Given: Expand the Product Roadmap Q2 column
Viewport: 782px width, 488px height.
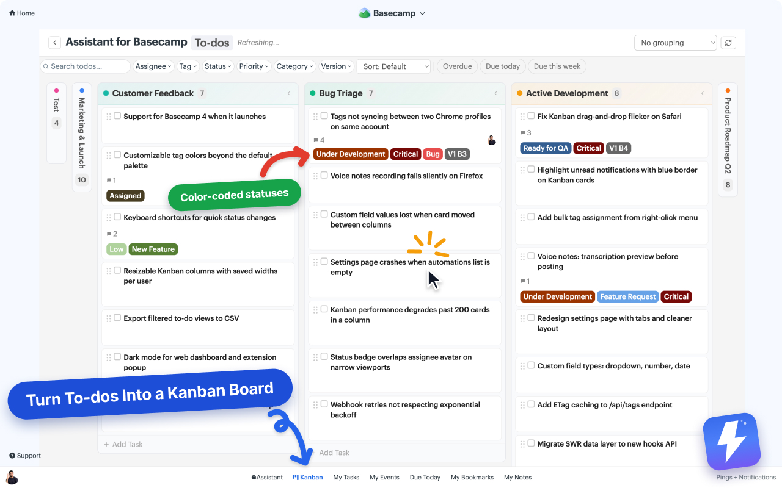Looking at the screenshot, I should point(728,140).
